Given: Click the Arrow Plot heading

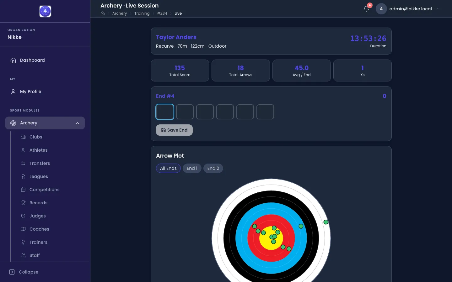Looking at the screenshot, I should [170, 156].
